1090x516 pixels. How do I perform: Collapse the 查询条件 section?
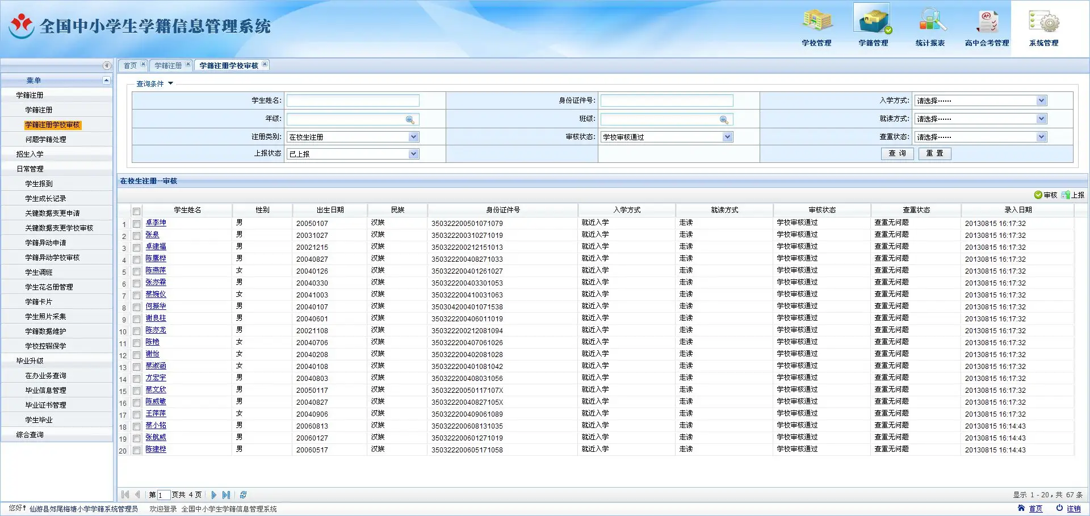(x=170, y=83)
